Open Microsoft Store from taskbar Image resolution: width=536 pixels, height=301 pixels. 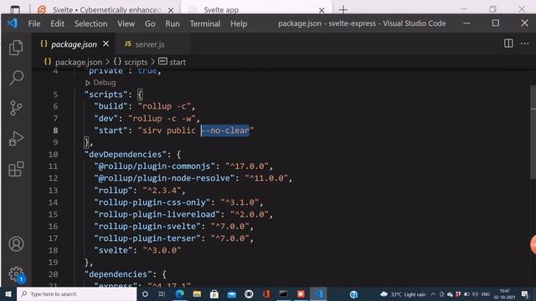pyautogui.click(x=214, y=293)
